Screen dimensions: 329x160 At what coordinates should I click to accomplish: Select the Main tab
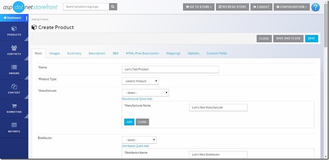coord(39,53)
